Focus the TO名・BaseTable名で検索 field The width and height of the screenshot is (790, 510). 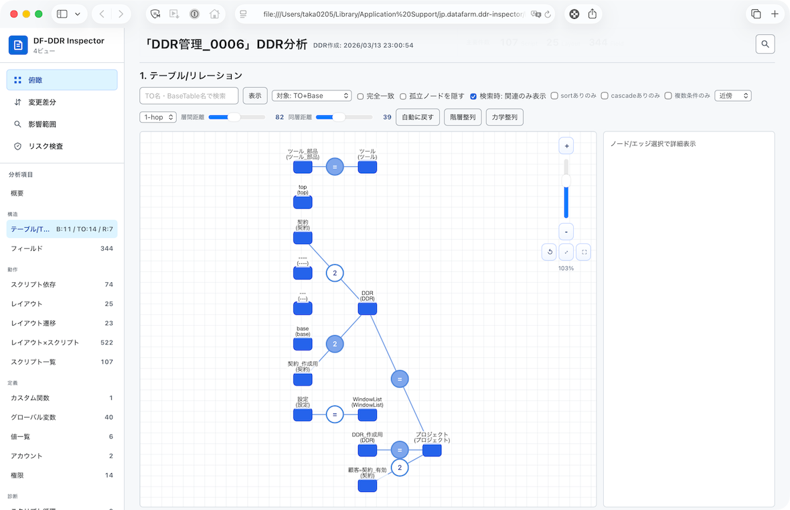189,95
